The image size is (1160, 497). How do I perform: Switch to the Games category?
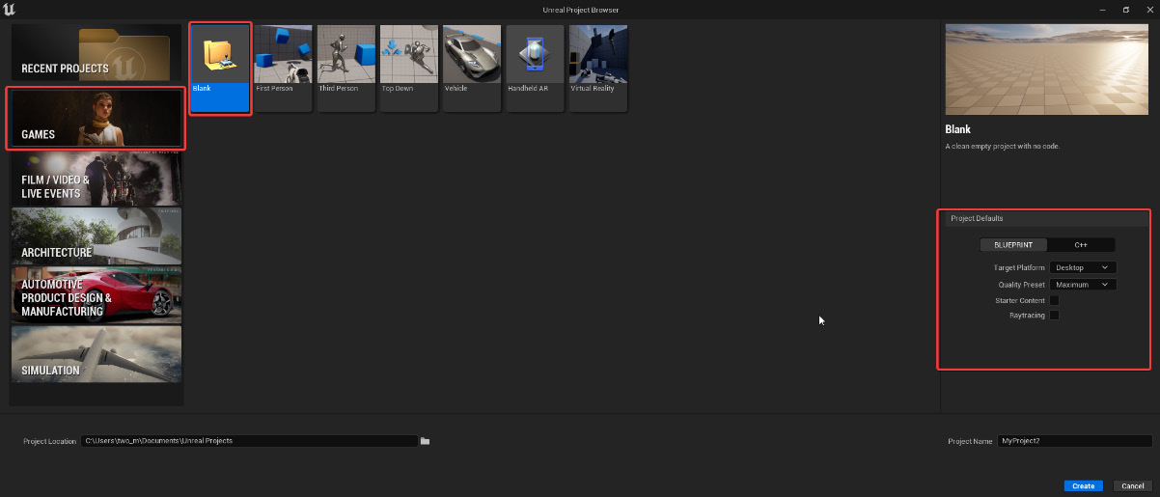click(x=97, y=119)
